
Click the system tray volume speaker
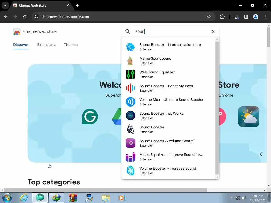coord(244,198)
